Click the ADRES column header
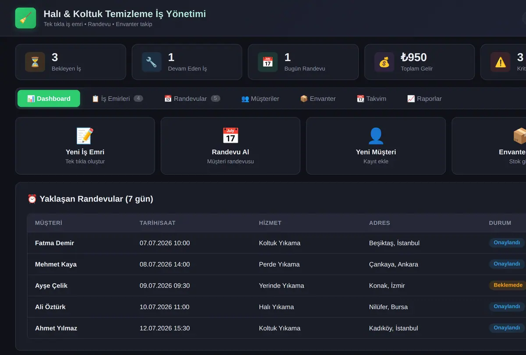Screen dimensions: 526x355 click(380, 223)
